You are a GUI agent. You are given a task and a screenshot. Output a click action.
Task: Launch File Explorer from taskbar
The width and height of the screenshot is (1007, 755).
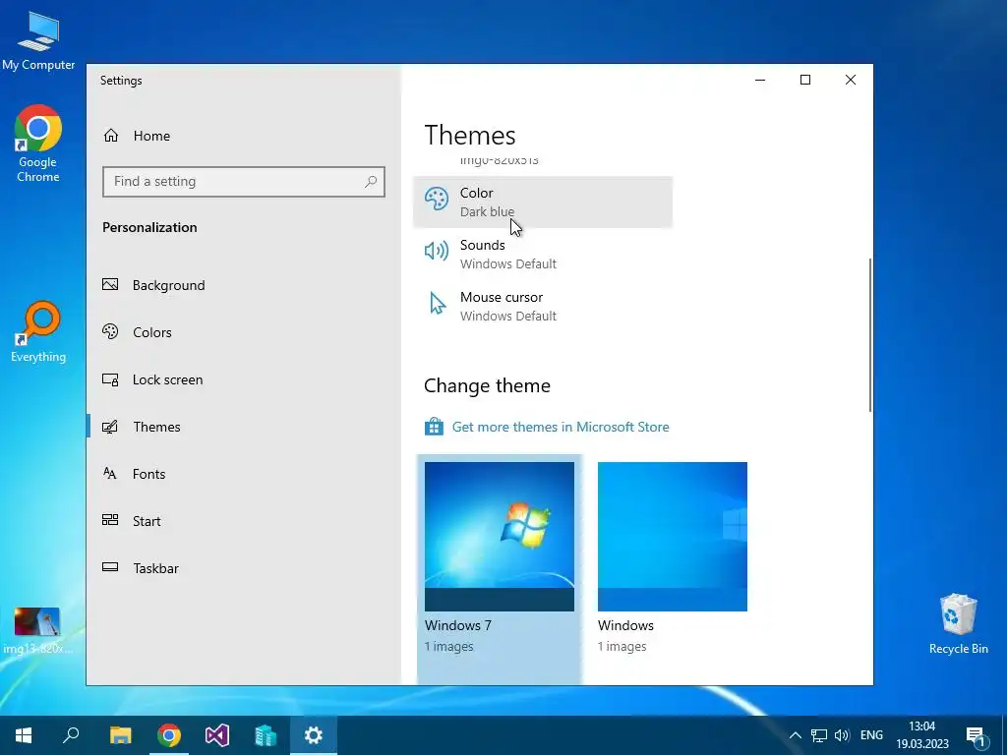tap(120, 735)
